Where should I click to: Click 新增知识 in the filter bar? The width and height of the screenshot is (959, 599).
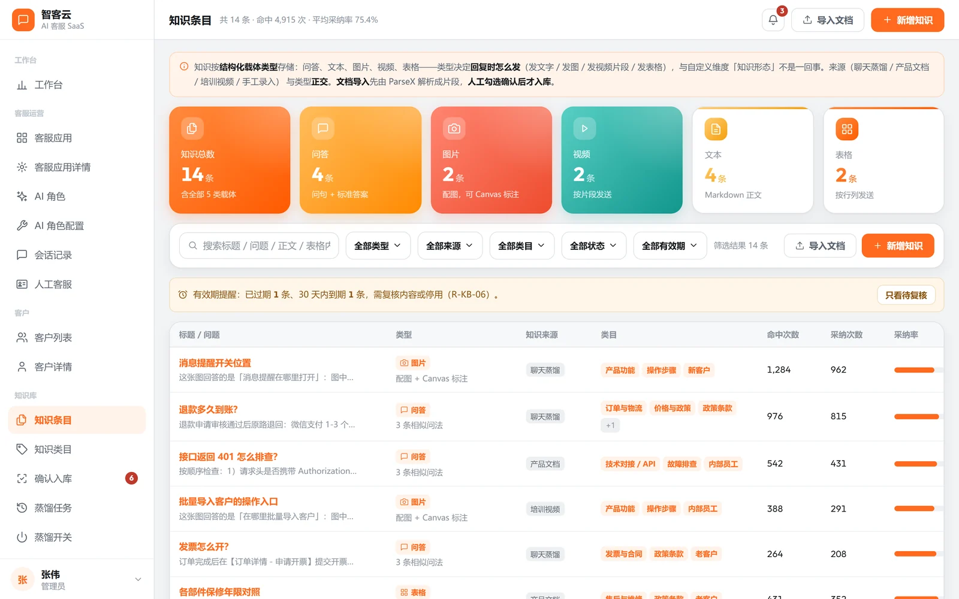coord(898,246)
